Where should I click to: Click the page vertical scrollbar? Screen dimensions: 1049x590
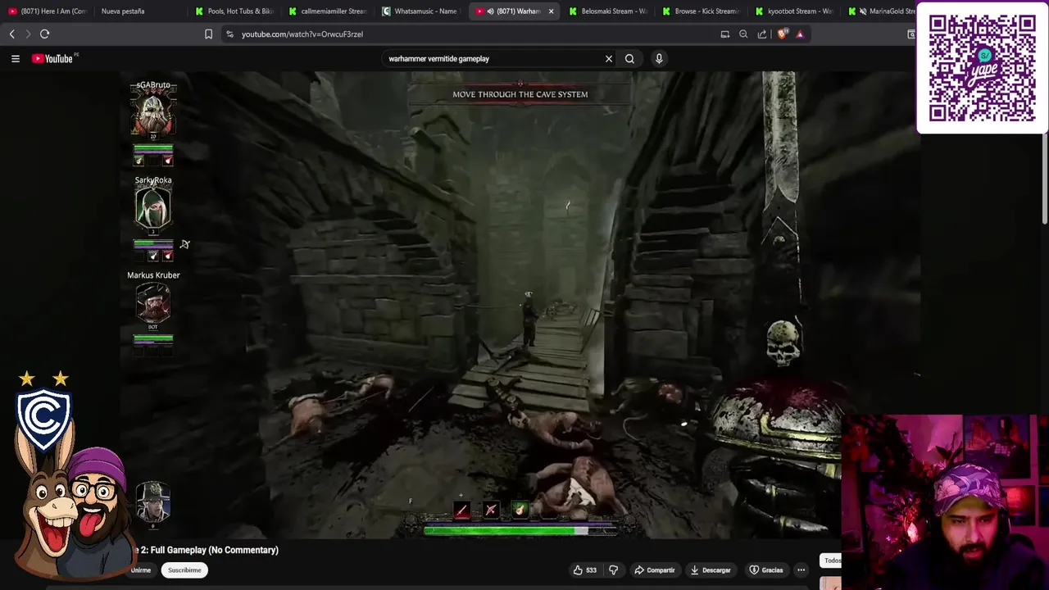[x=1045, y=180]
